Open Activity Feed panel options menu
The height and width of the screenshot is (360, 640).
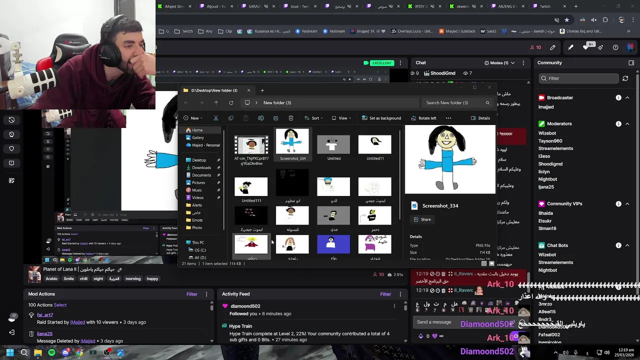pyautogui.click(x=400, y=294)
